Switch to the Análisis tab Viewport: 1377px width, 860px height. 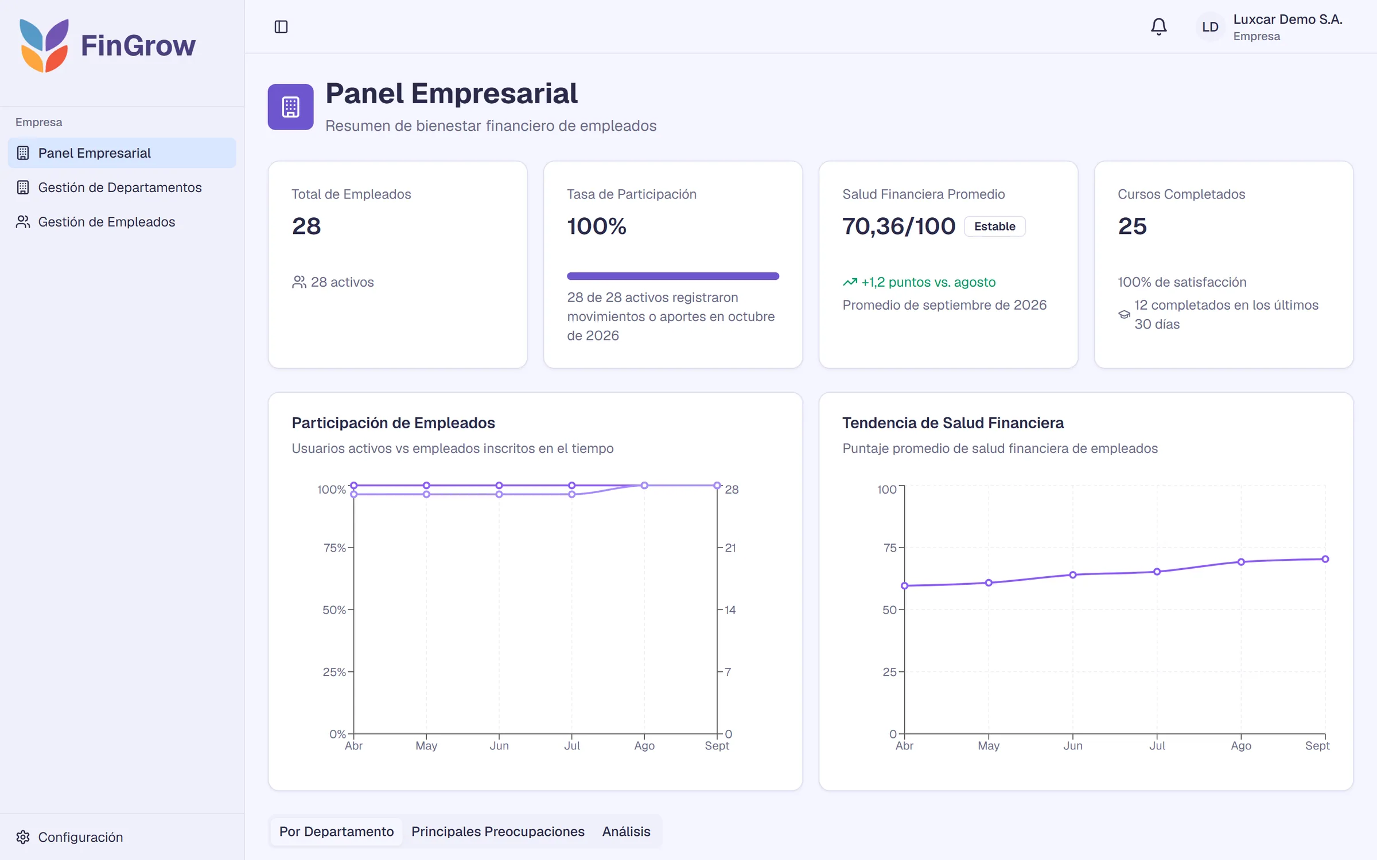[626, 831]
